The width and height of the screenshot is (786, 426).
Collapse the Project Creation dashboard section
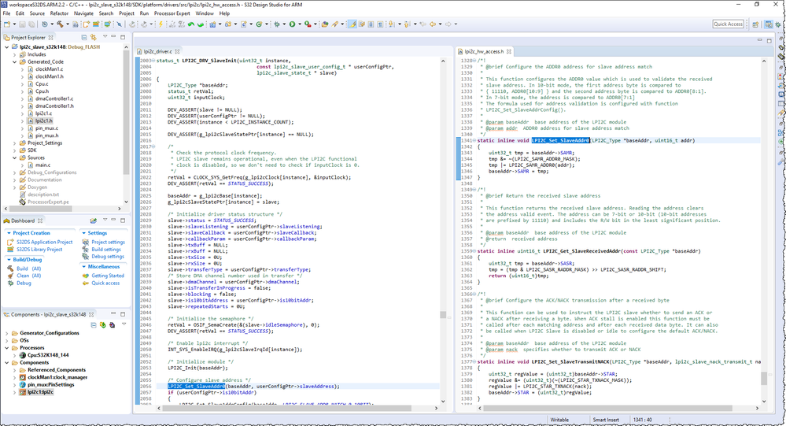click(x=8, y=233)
